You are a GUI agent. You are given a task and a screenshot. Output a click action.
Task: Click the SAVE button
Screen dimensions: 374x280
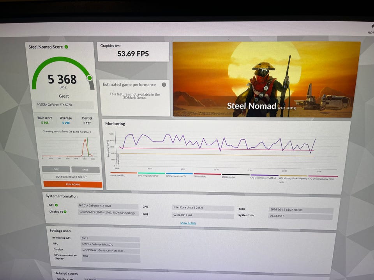point(85,170)
